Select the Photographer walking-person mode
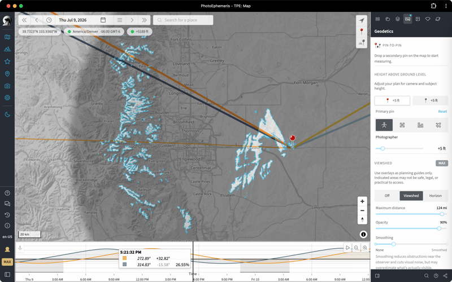This screenshot has height=282, width=452. coord(384,125)
